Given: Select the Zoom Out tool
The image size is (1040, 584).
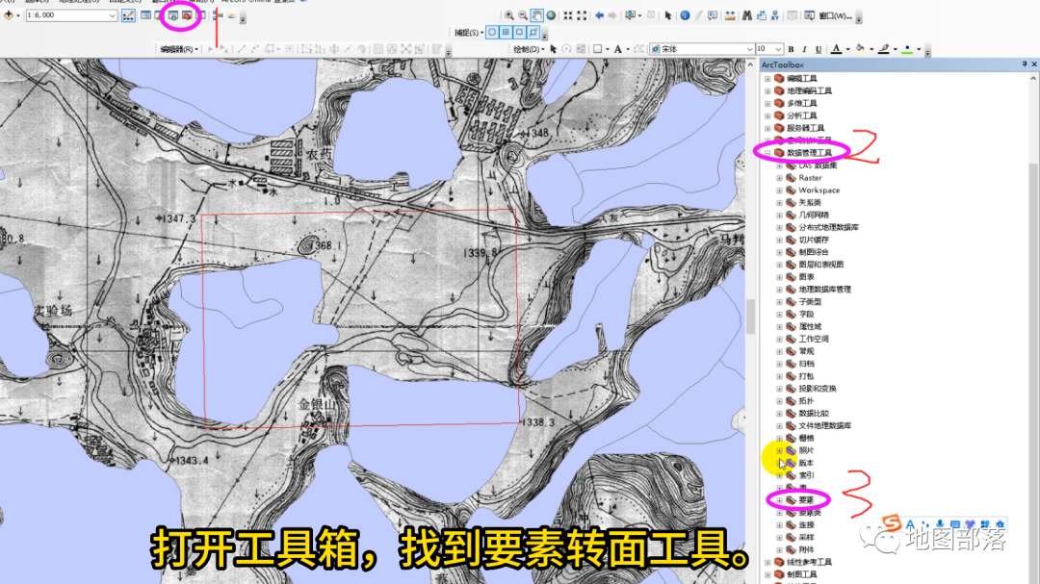Looking at the screenshot, I should pyautogui.click(x=523, y=15).
